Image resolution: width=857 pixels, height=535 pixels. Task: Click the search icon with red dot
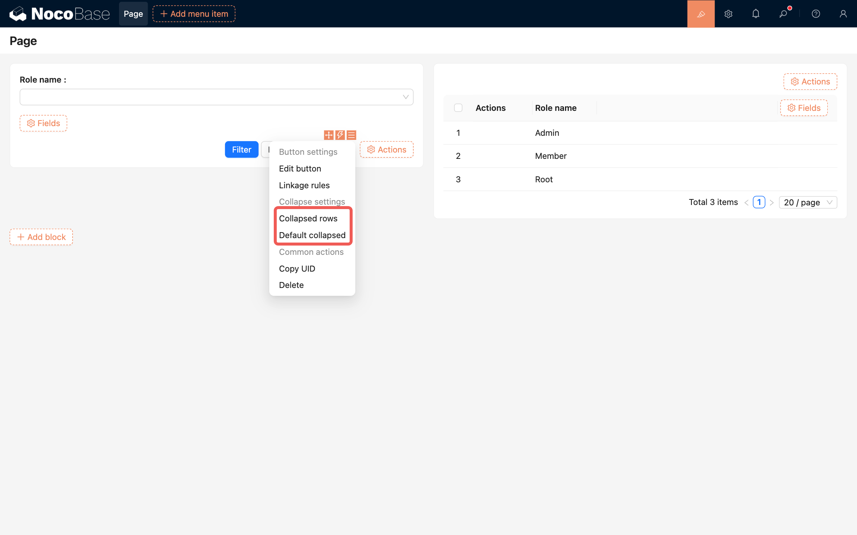[x=783, y=14]
